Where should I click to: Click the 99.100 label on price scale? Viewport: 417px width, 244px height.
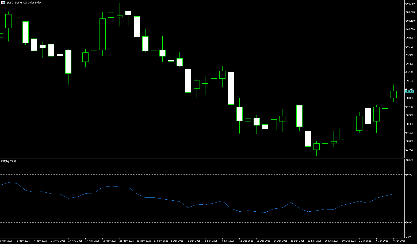[410, 81]
